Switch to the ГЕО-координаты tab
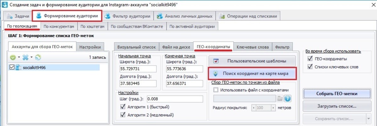The height and width of the screenshot is (126, 377). [x=213, y=47]
